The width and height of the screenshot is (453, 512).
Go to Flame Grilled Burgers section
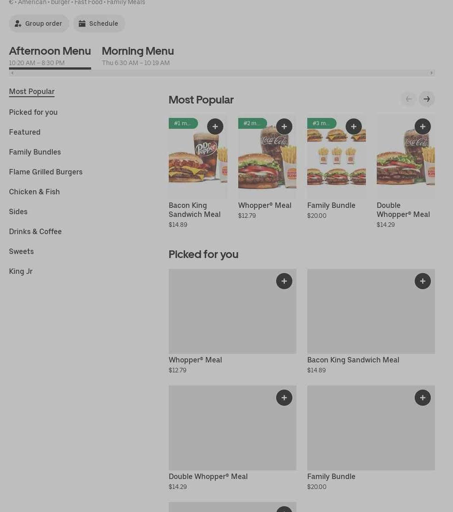coord(46,172)
